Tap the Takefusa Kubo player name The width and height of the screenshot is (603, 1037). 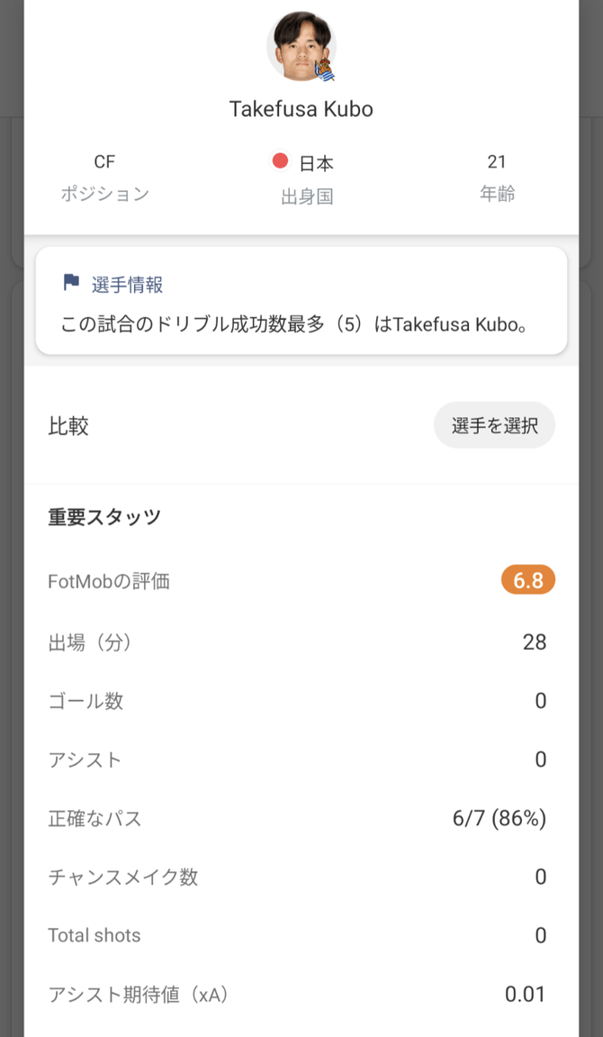point(301,109)
